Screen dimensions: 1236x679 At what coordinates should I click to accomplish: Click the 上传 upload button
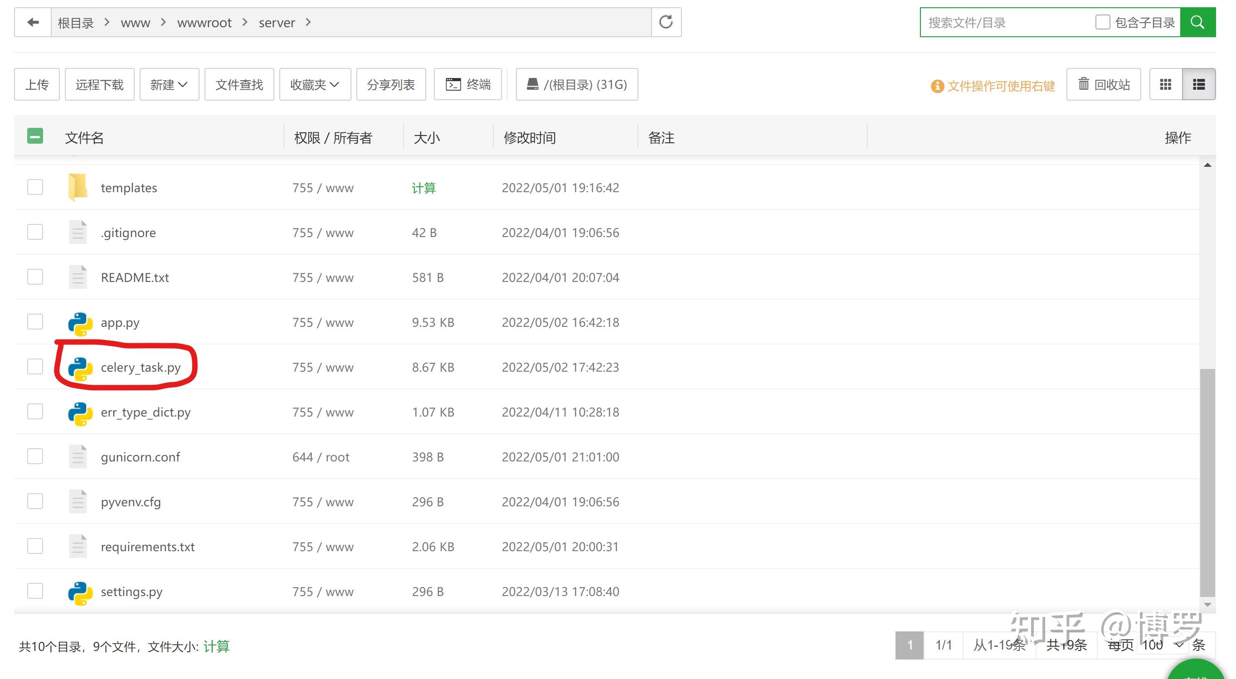pyautogui.click(x=36, y=84)
